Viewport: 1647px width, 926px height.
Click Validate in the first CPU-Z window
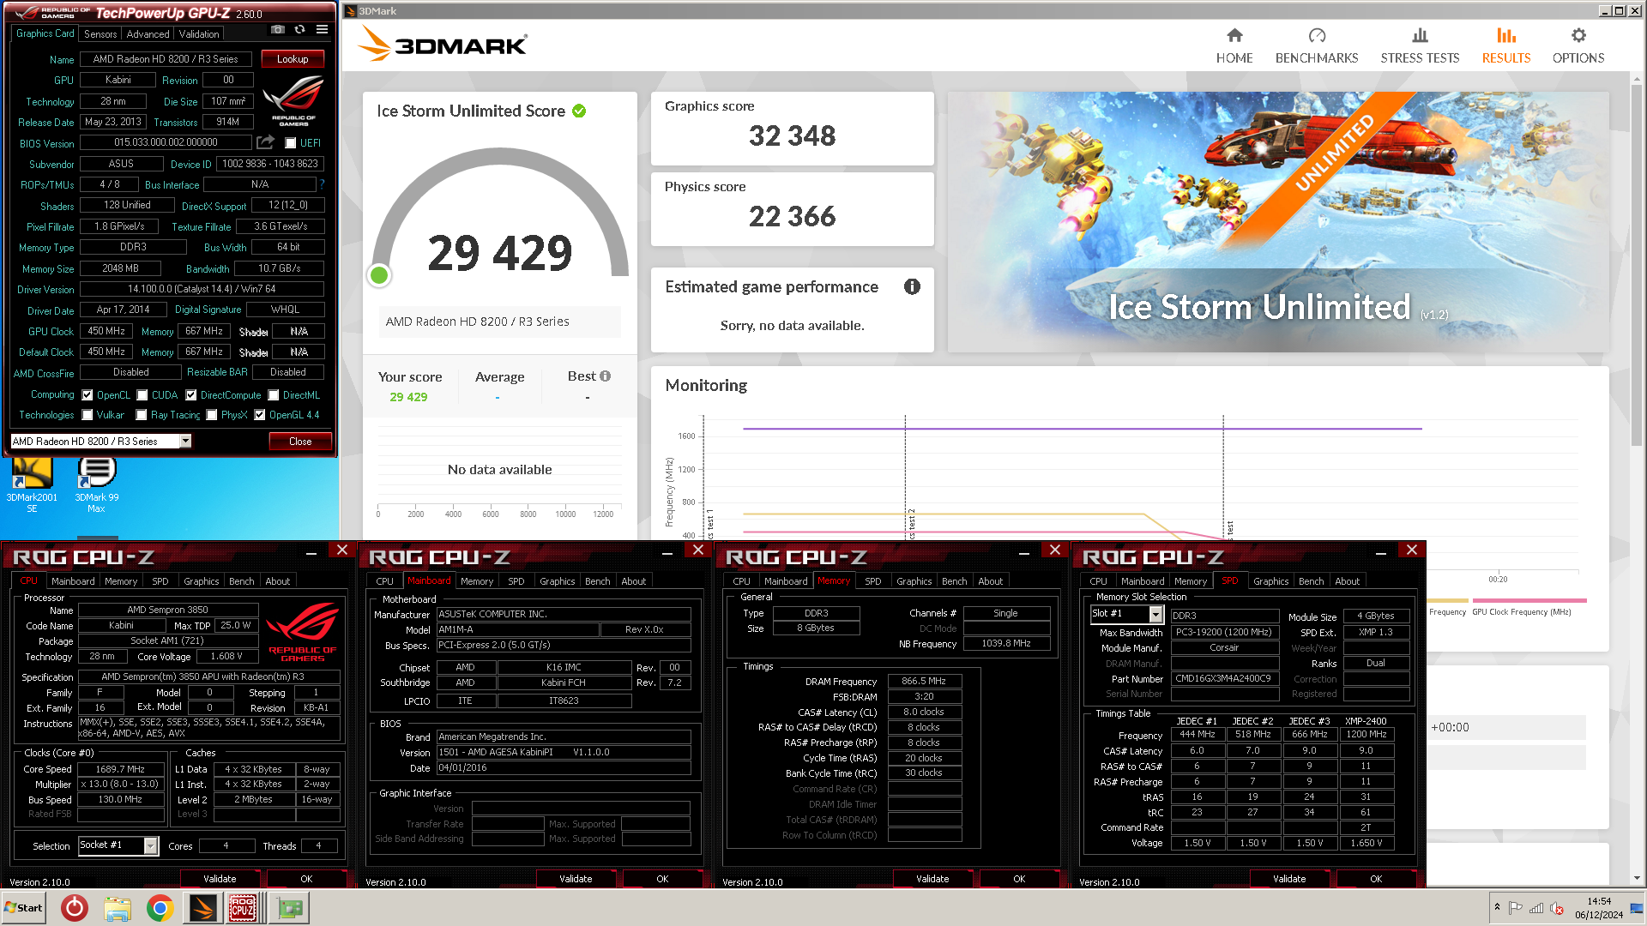point(220,879)
